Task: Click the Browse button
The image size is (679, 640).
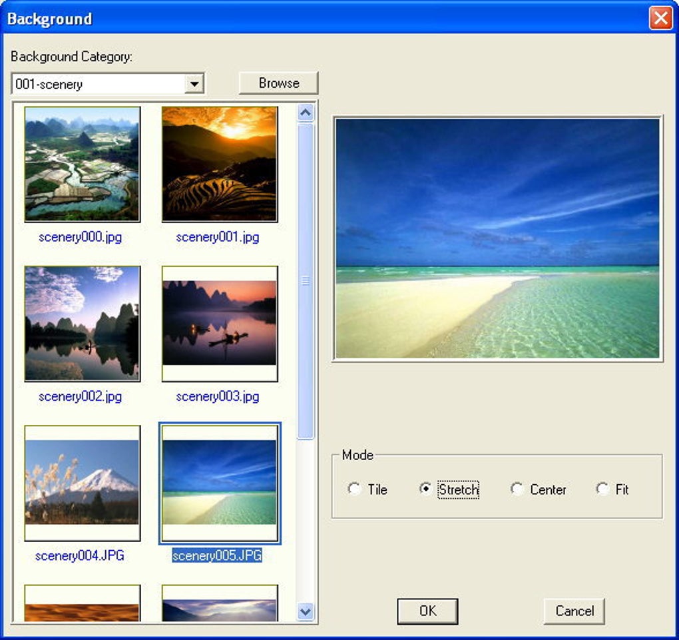Action: pyautogui.click(x=278, y=83)
